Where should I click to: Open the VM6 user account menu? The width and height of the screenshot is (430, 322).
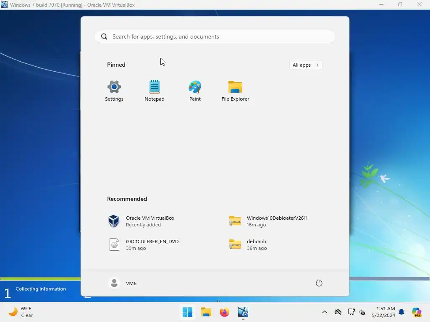coord(123,283)
